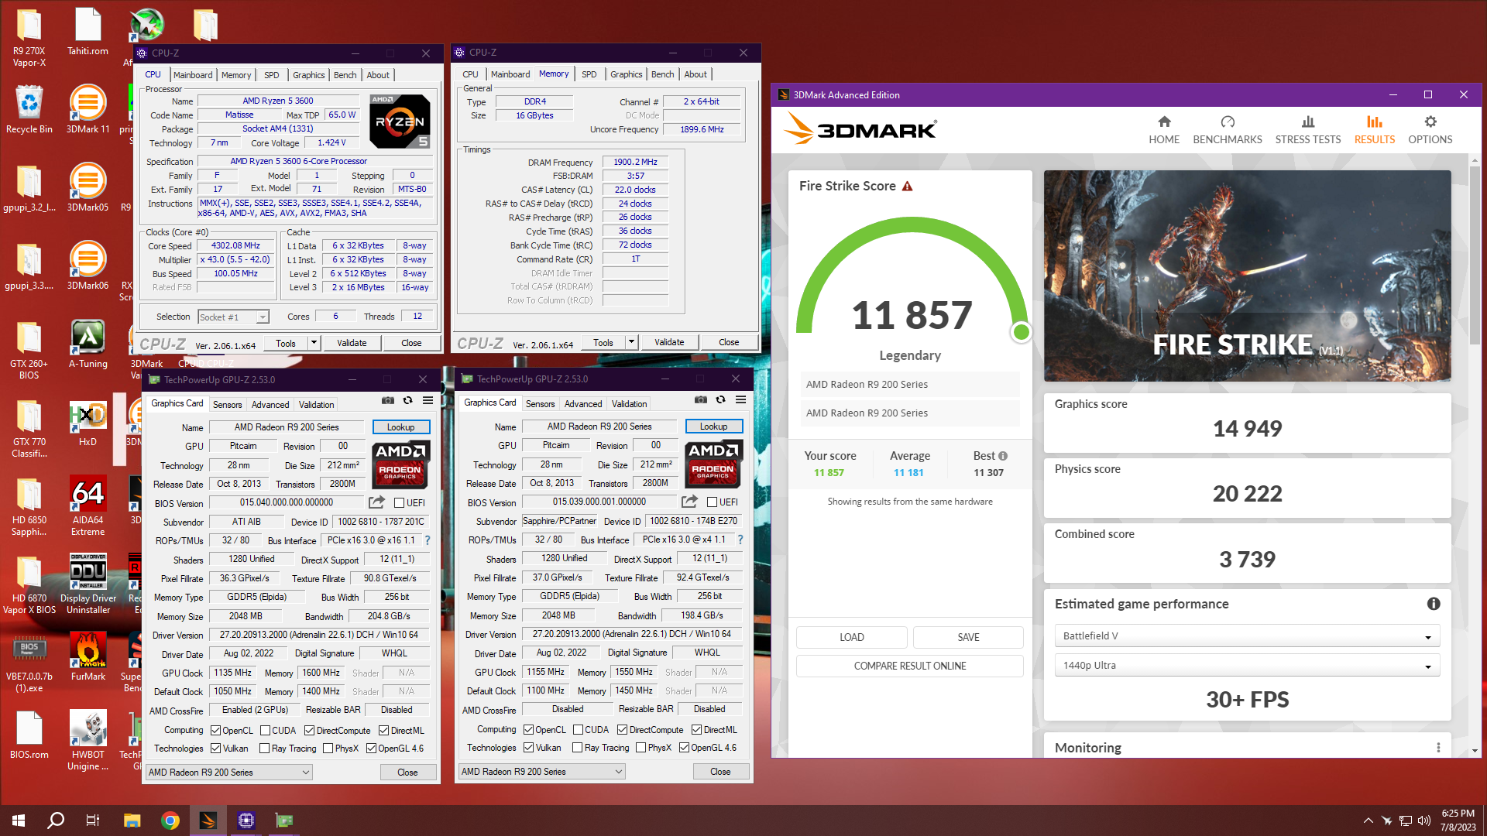Open the Advanced tab in right GPU-Z
This screenshot has height=836, width=1487.
(583, 404)
